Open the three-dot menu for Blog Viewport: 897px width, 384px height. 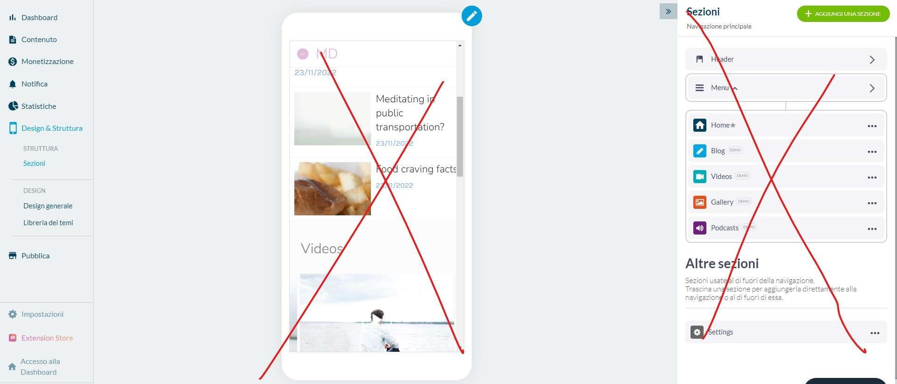(x=872, y=152)
